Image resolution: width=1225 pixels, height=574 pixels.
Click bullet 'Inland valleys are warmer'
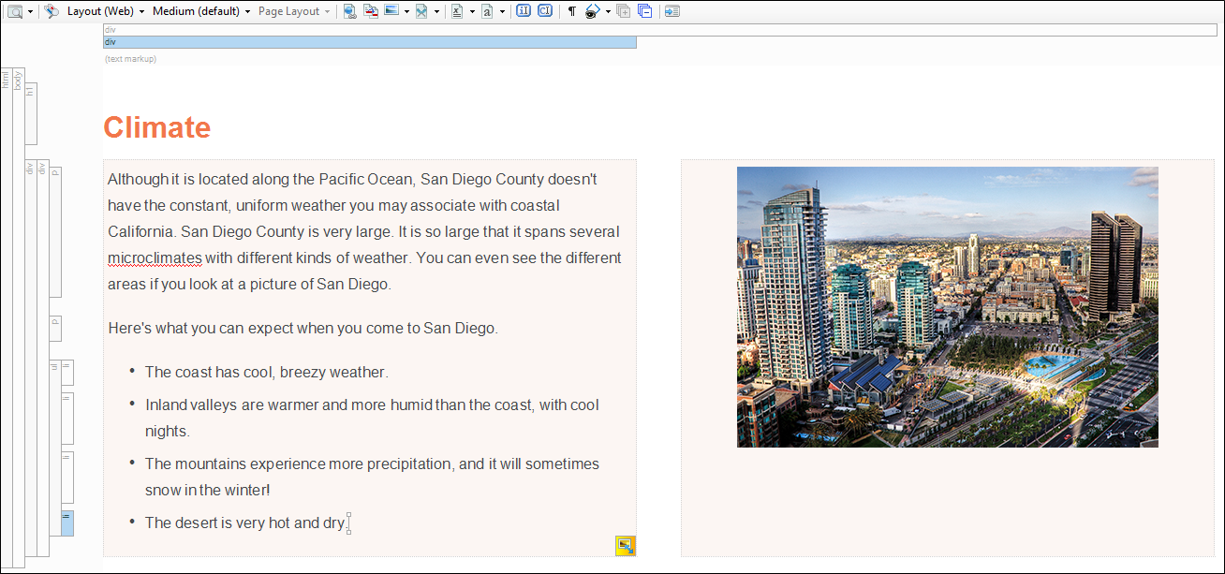[x=372, y=418]
